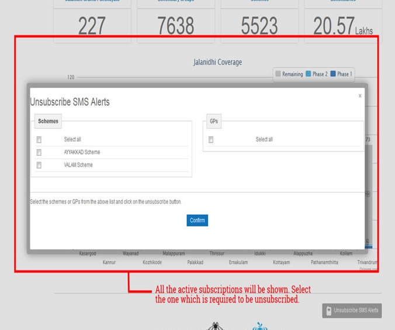
Task: Toggle the Remaining legend swatch
Action: pos(278,74)
